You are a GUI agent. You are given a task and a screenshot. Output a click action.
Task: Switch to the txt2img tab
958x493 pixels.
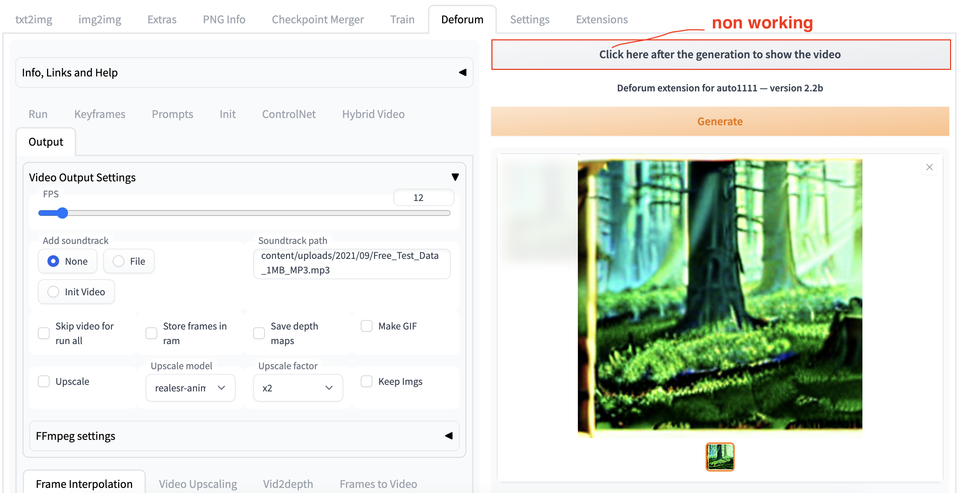[34, 19]
